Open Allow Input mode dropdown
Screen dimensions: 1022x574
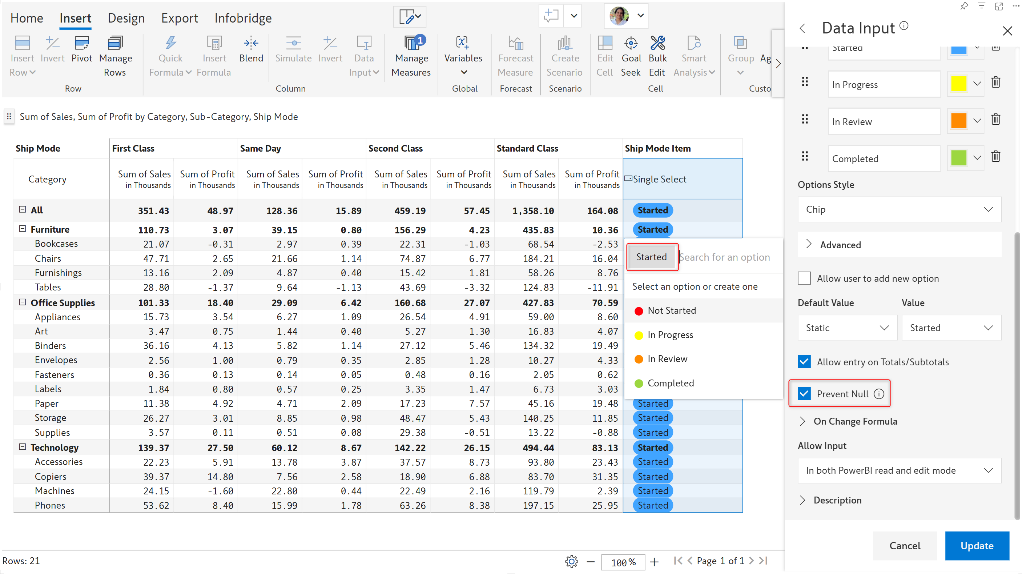[899, 470]
